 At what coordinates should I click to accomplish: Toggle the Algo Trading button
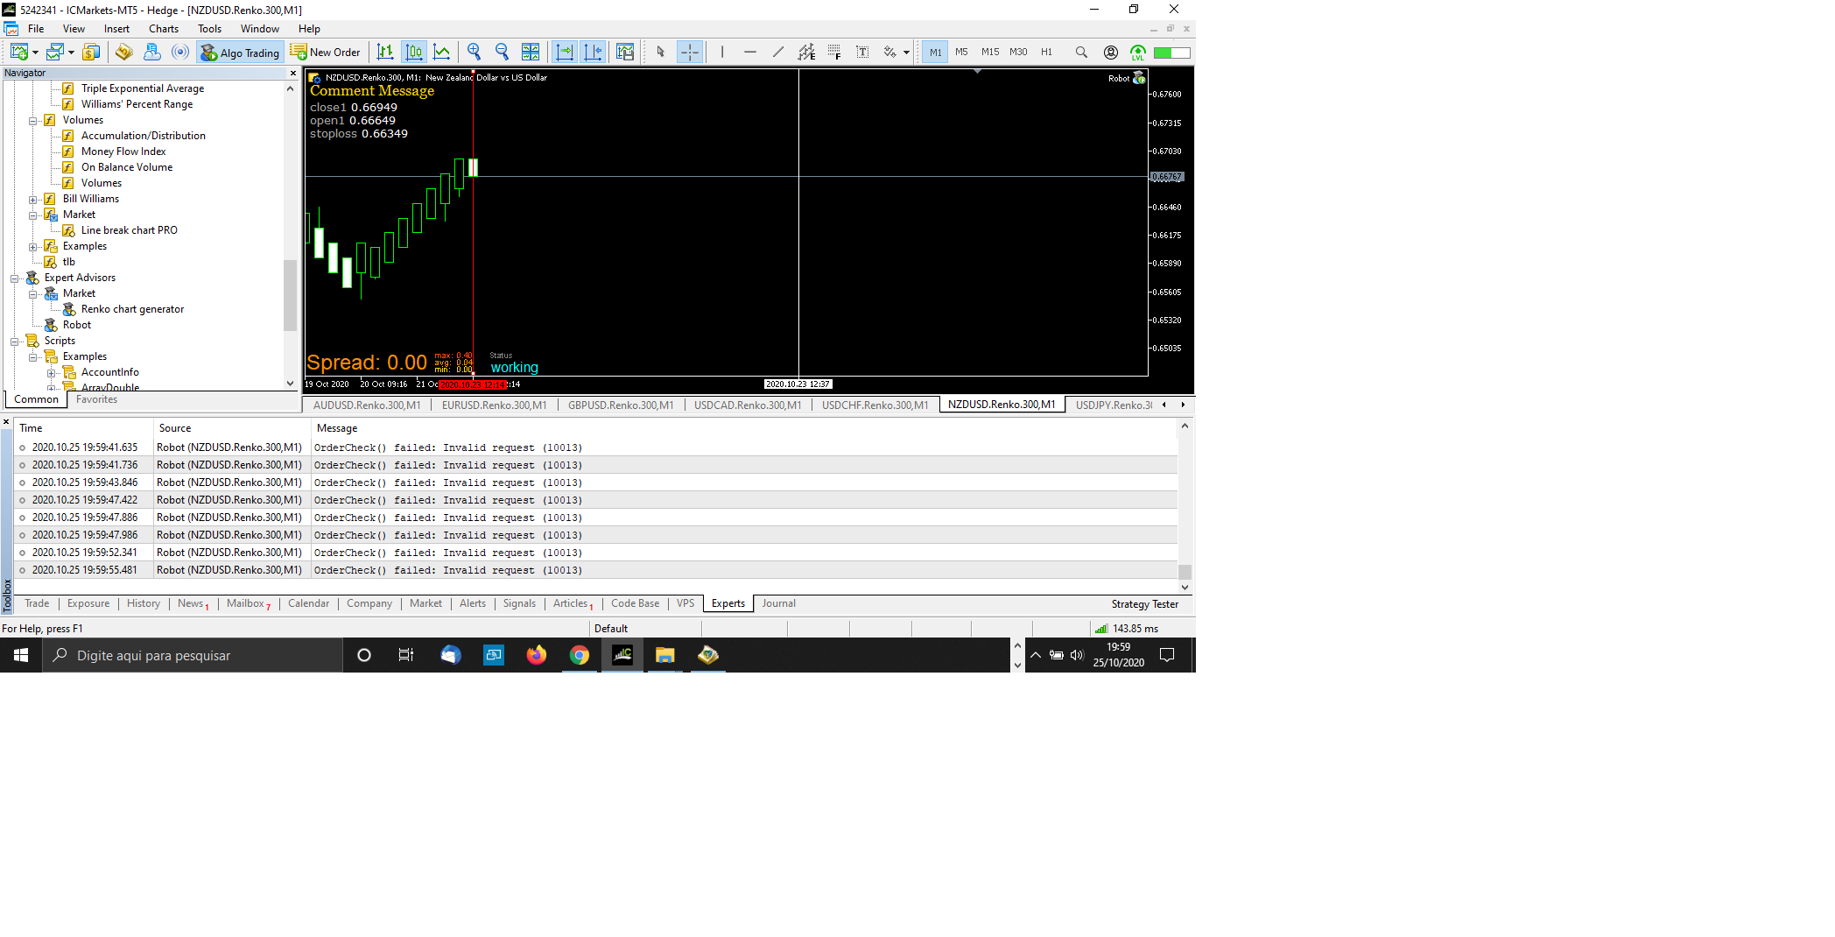pyautogui.click(x=240, y=53)
